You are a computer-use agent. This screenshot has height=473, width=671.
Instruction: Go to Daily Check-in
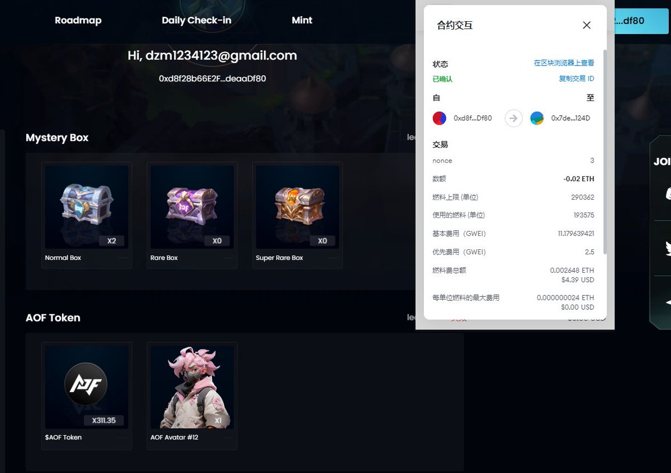[x=196, y=20]
